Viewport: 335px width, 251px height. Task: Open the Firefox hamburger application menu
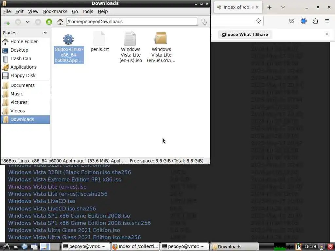[327, 21]
